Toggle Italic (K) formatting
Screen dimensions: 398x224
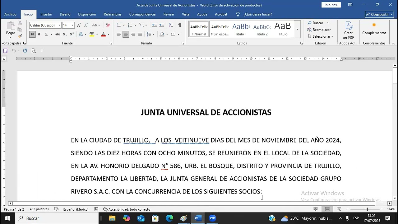tap(39, 34)
